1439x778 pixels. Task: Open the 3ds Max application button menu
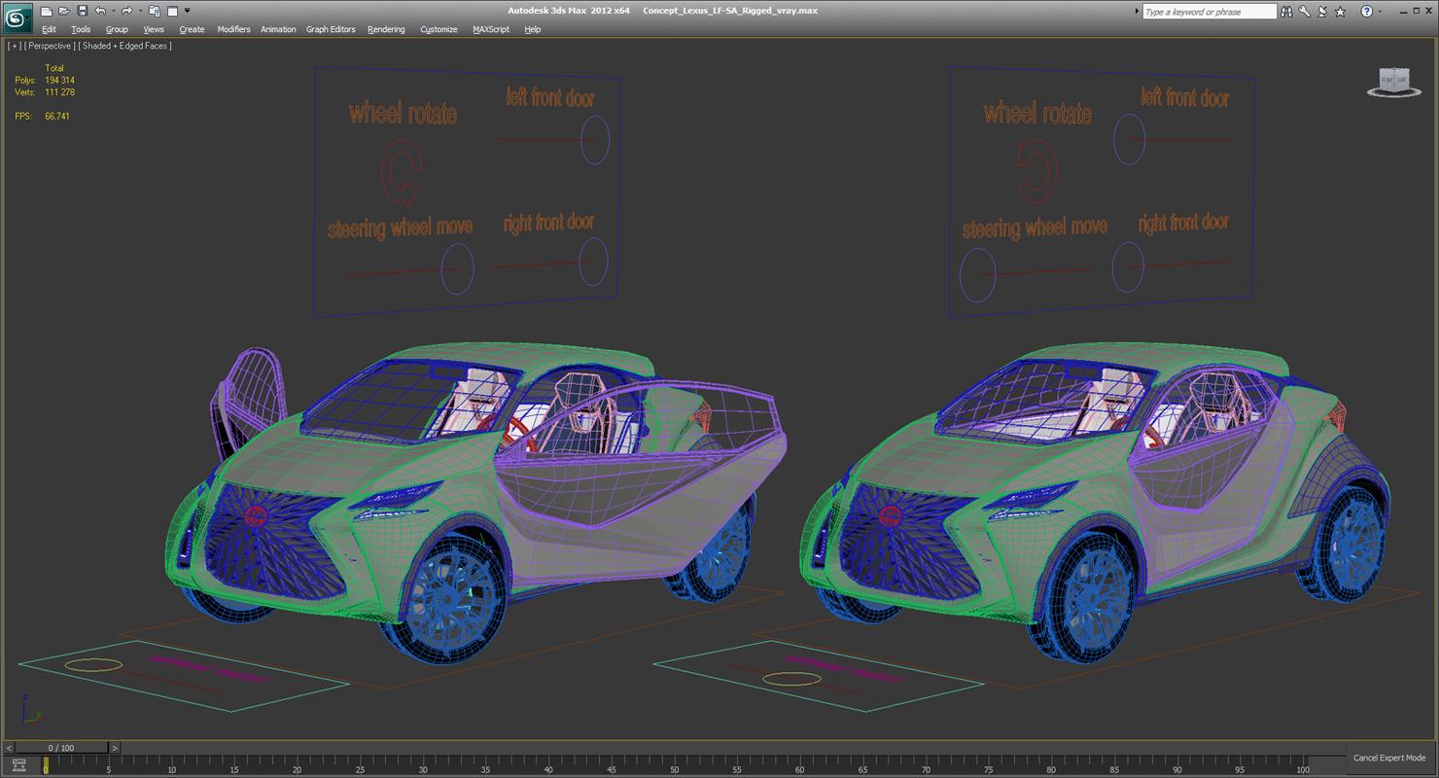(18, 18)
